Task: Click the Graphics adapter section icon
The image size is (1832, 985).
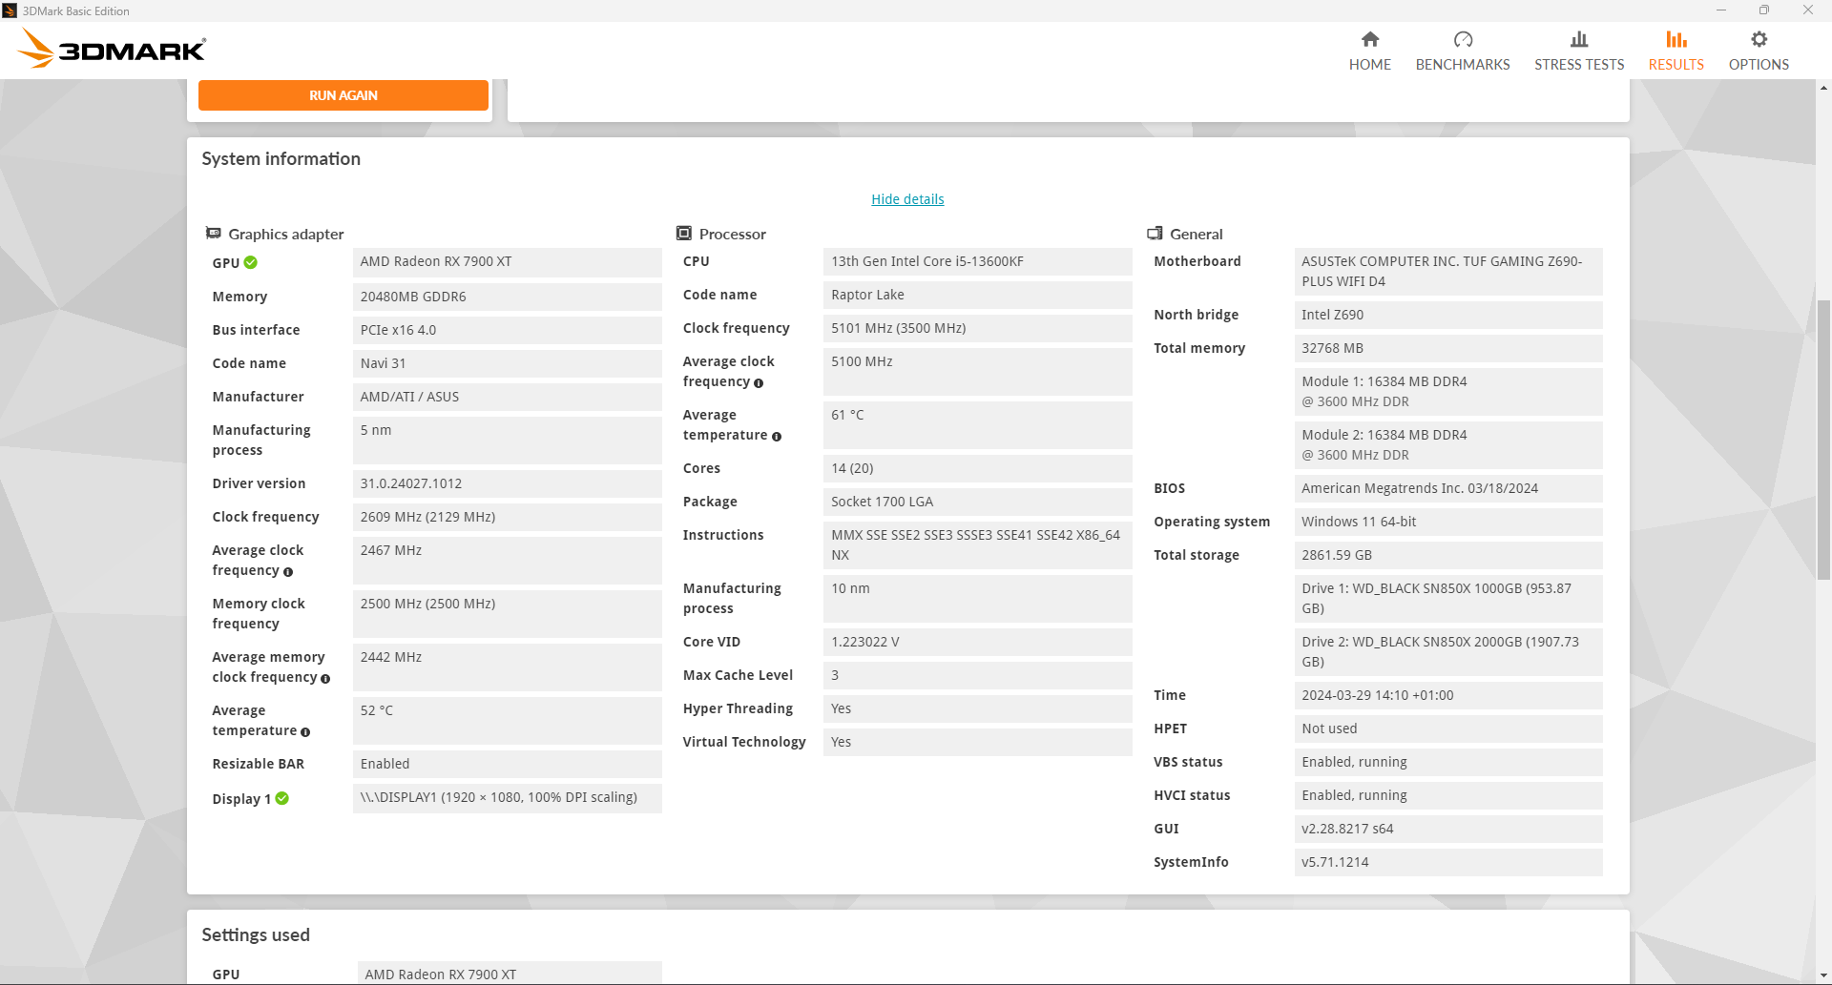Action: pyautogui.click(x=214, y=233)
